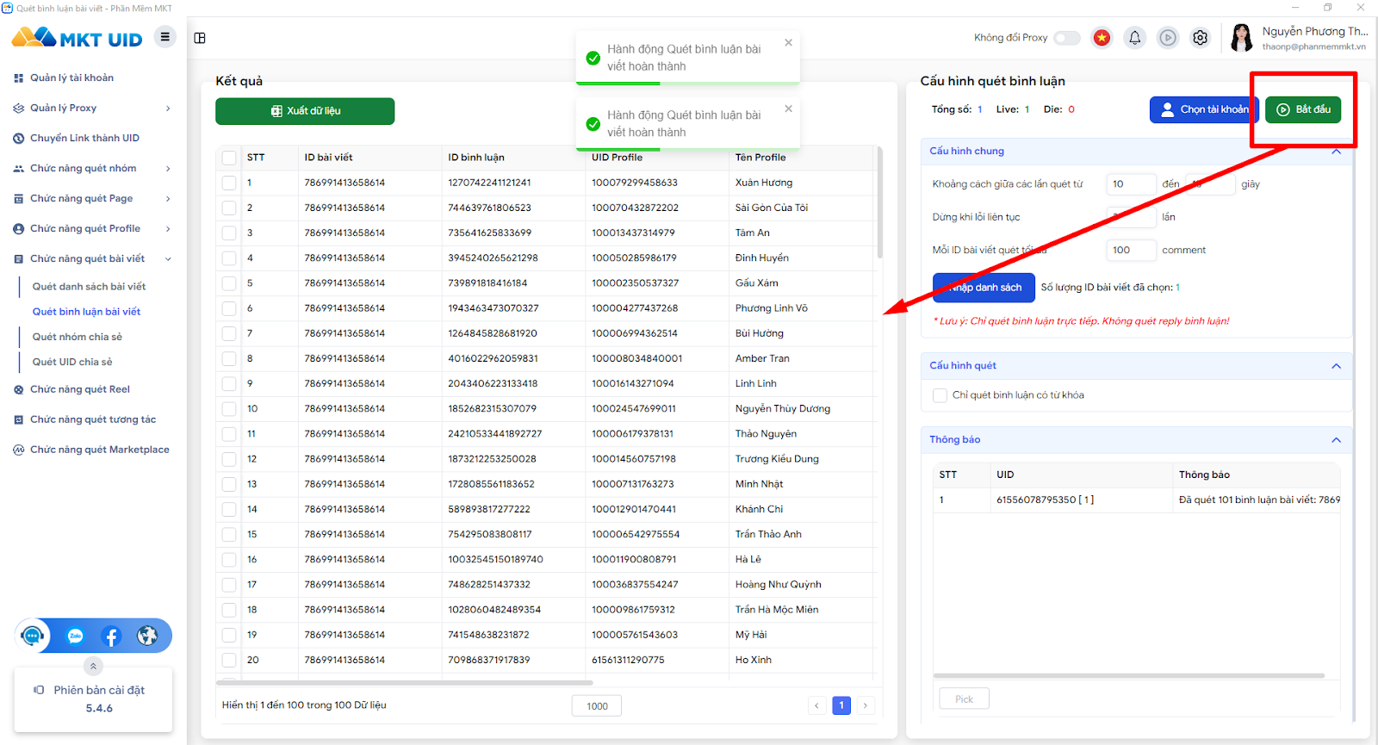The image size is (1378, 745).
Task: Close the second completed notification toast
Action: (x=788, y=109)
